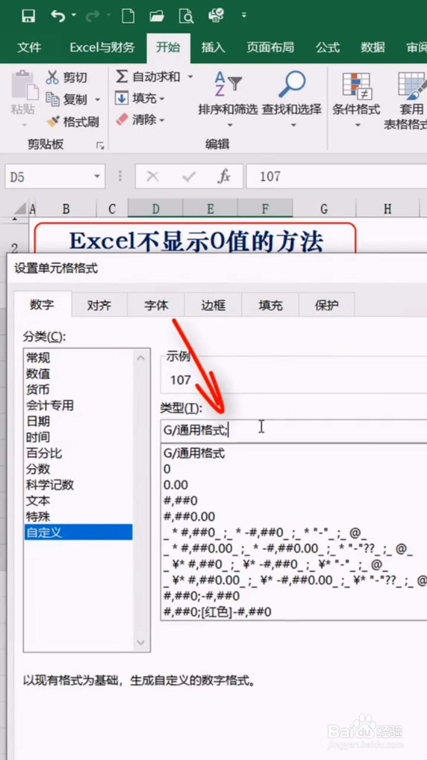Expand the 粘贴 options dropdown arrow

pyautogui.click(x=24, y=125)
